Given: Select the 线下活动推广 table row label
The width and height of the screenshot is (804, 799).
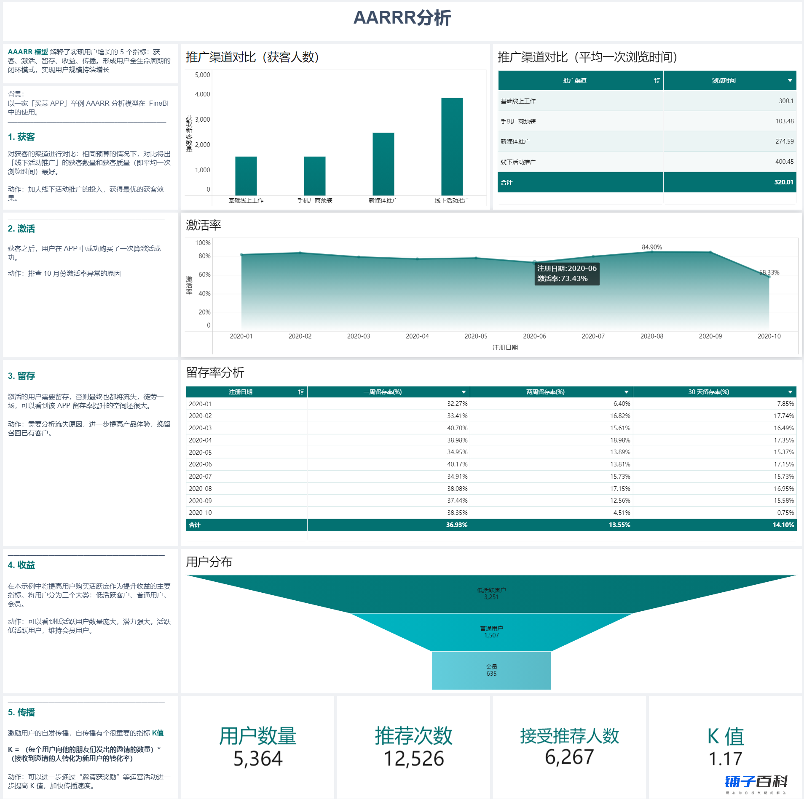Looking at the screenshot, I should click(x=518, y=162).
